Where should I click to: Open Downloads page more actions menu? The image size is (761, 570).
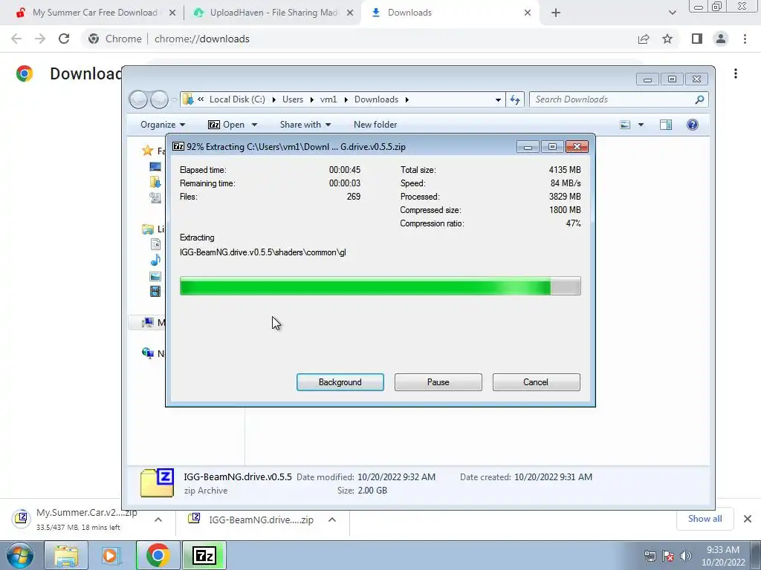point(736,73)
